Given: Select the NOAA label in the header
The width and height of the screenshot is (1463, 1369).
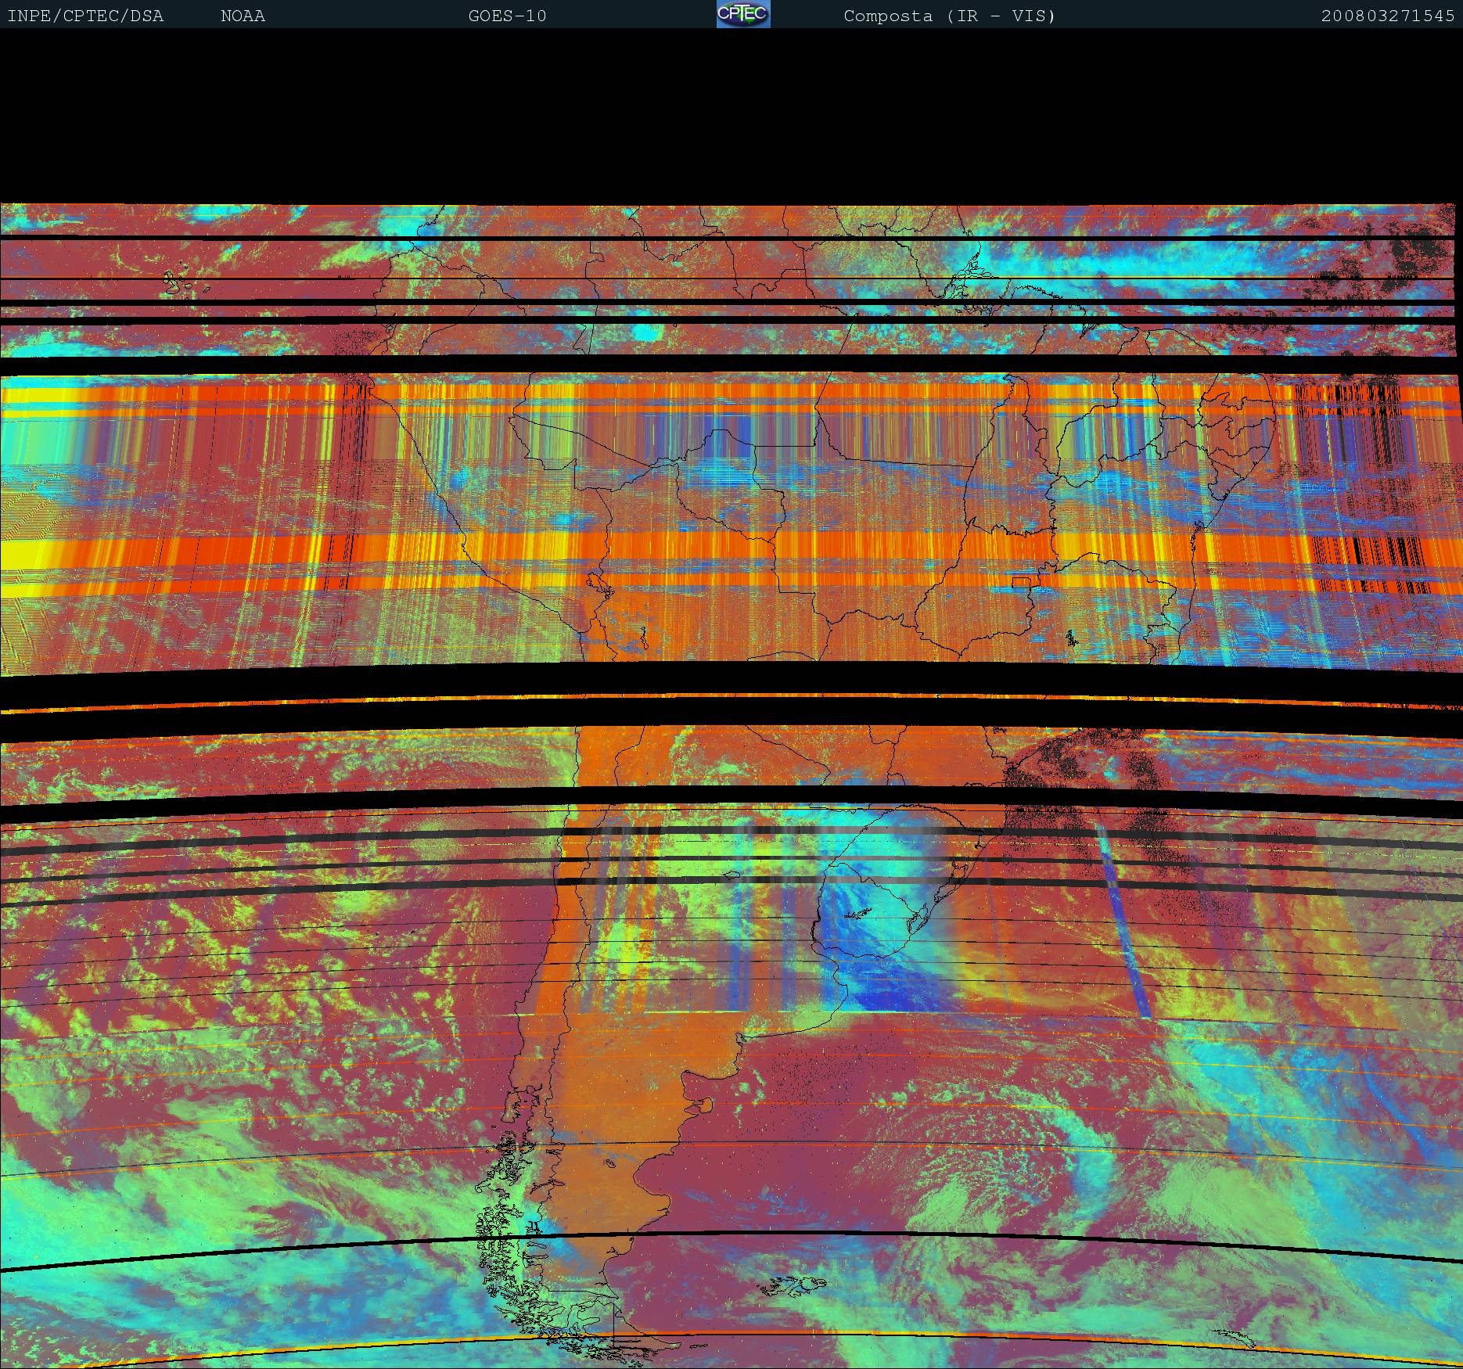Looking at the screenshot, I should click(x=243, y=16).
